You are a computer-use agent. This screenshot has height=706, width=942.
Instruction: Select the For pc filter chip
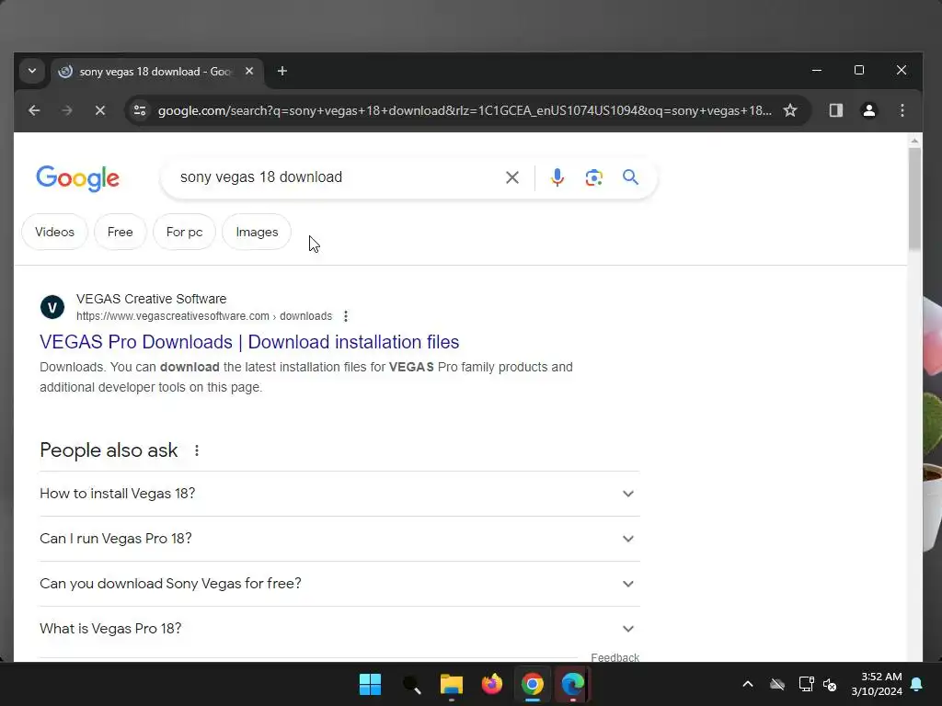pyautogui.click(x=184, y=232)
